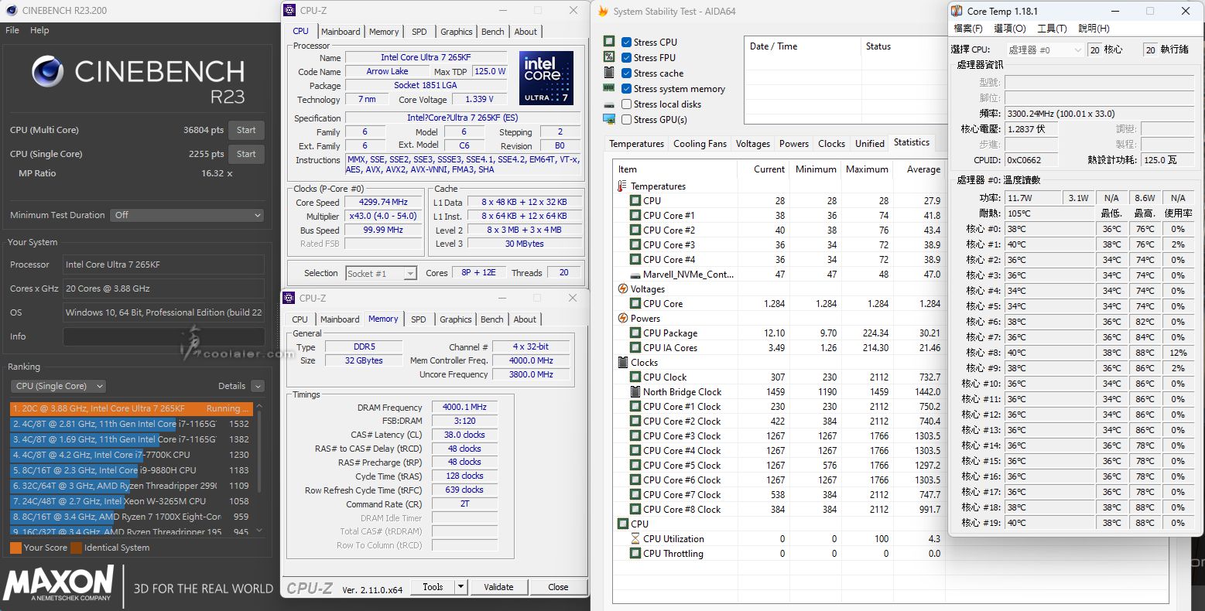Image resolution: width=1205 pixels, height=611 pixels.
Task: Click the Maximum column header in AIDA64
Action: pos(866,169)
